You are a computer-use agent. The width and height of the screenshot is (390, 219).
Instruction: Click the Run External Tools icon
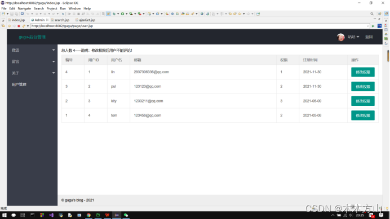click(x=139, y=14)
